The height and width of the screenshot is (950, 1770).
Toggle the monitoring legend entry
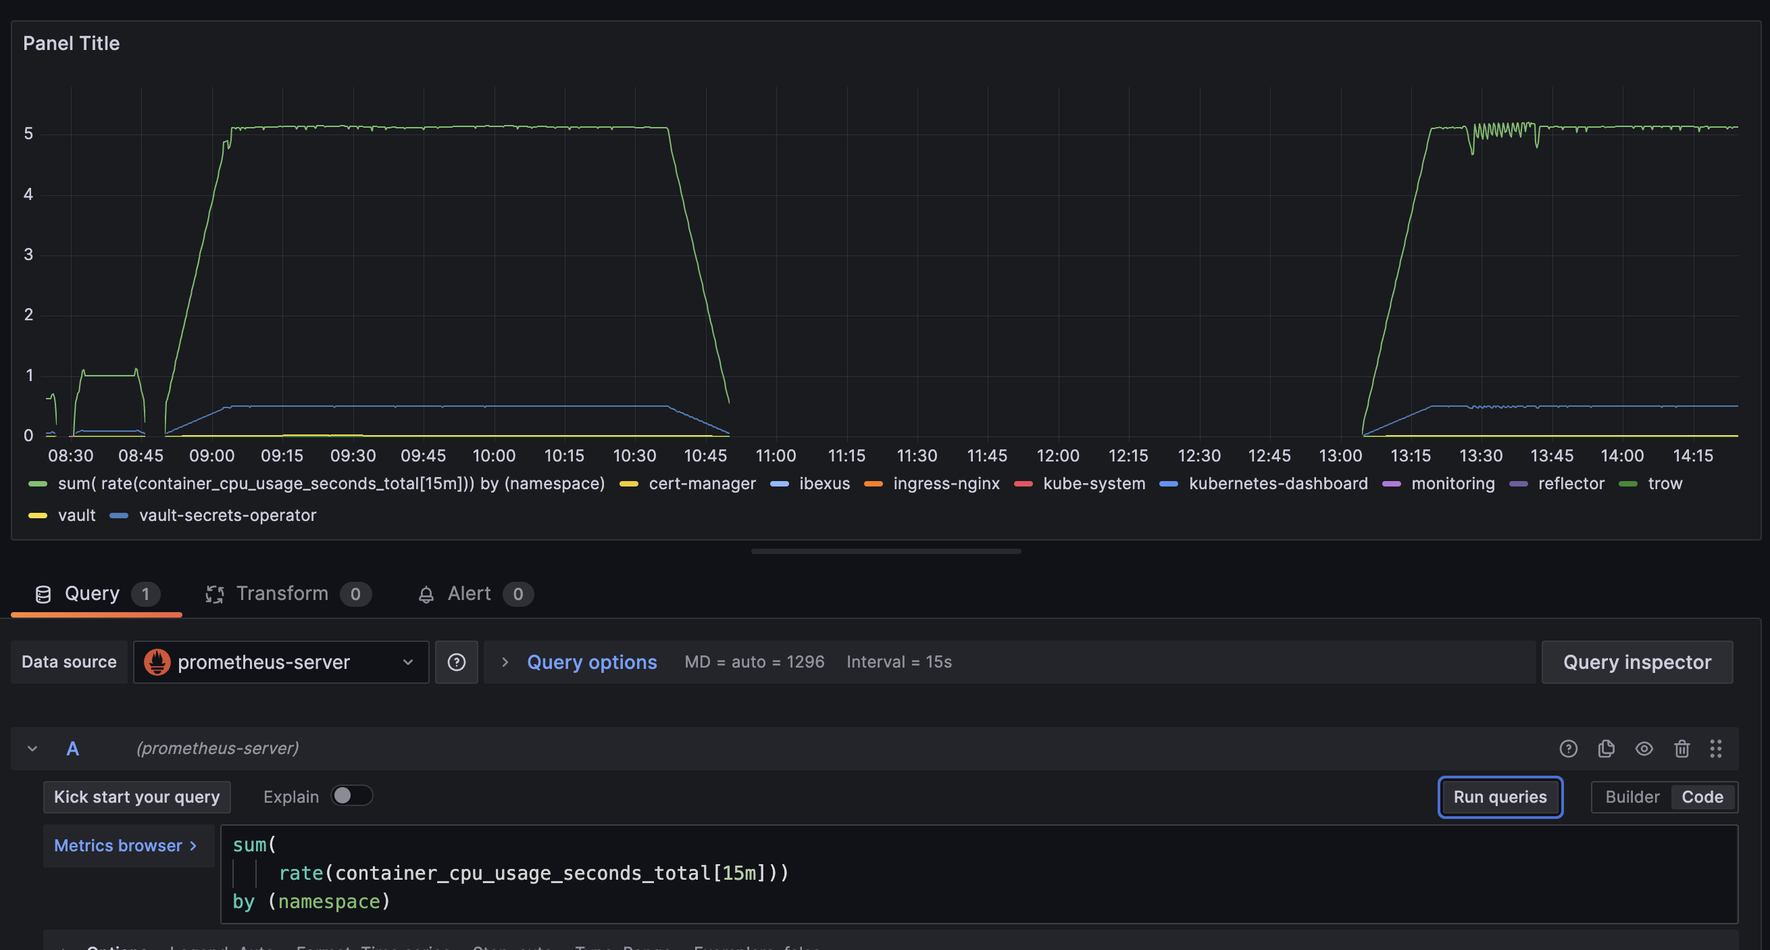coord(1452,484)
